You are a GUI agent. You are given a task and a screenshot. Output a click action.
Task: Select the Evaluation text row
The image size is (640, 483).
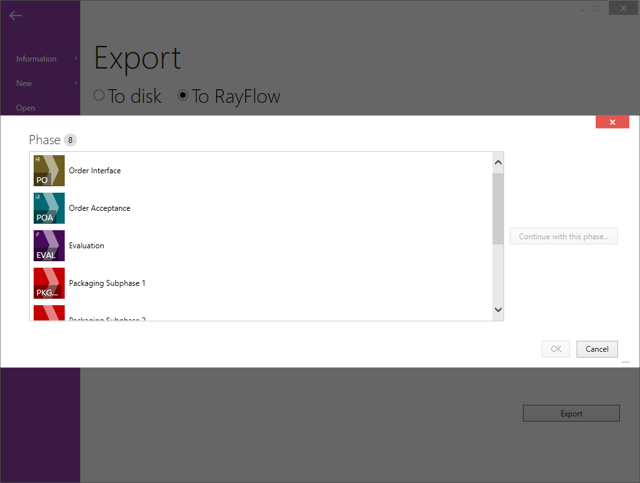coord(87,246)
